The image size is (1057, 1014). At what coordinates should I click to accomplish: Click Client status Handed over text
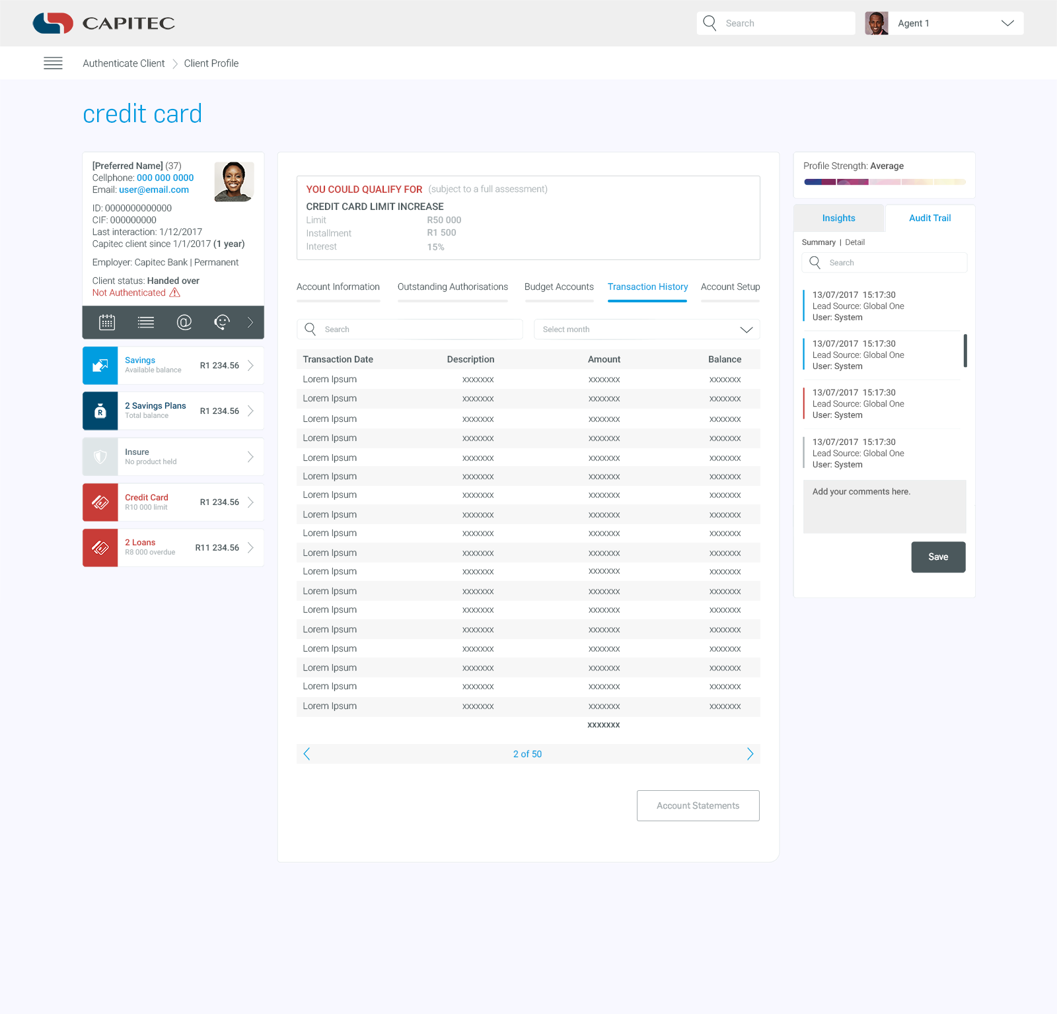click(146, 281)
